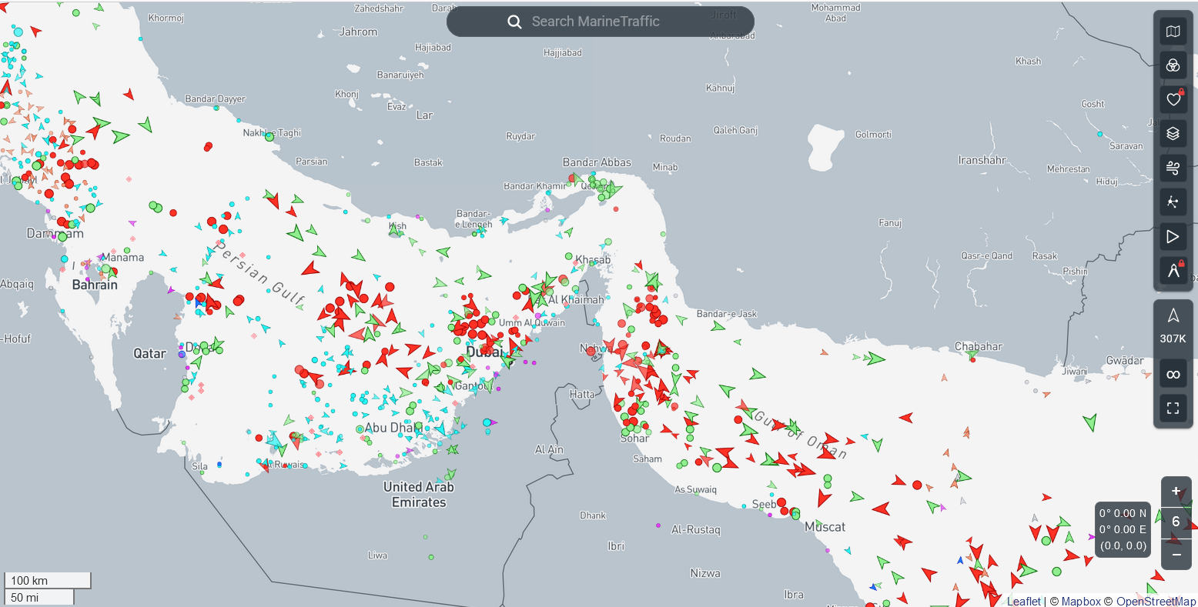The image size is (1198, 607).
Task: Click the Hatta town label
Action: 582,395
